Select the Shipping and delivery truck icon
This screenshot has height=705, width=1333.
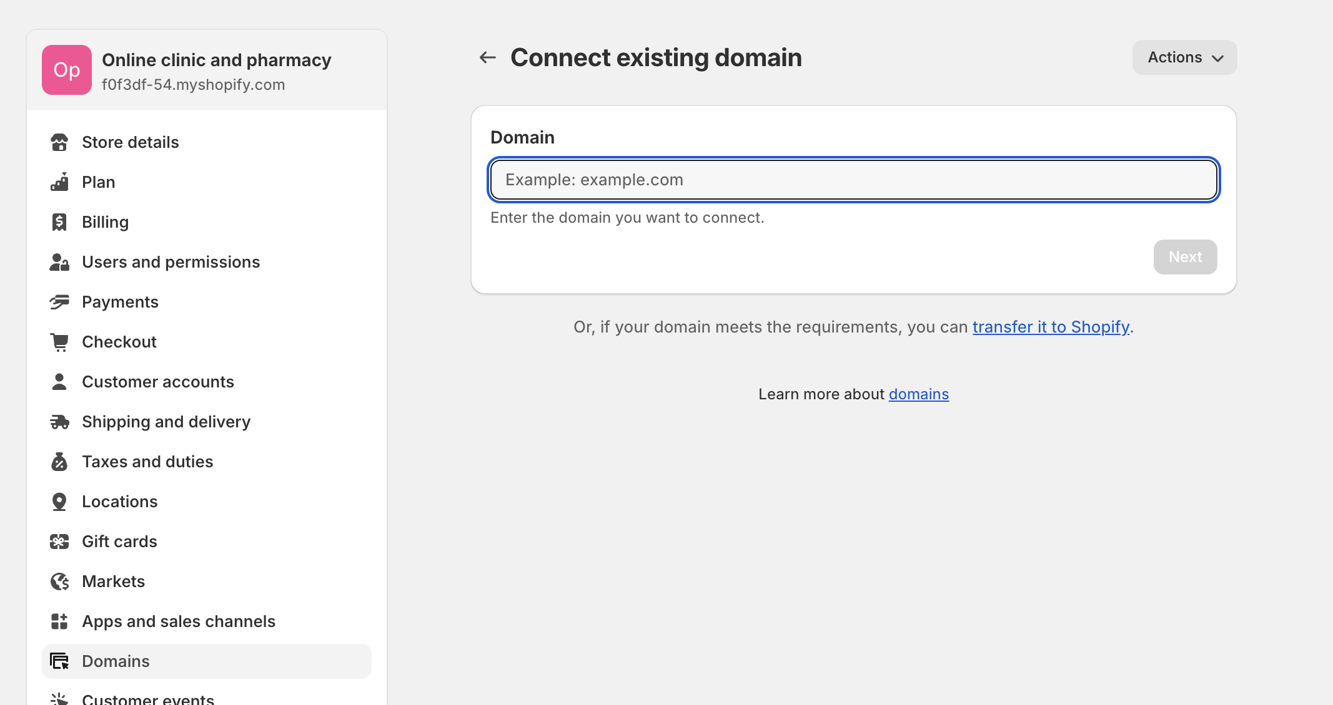59,421
